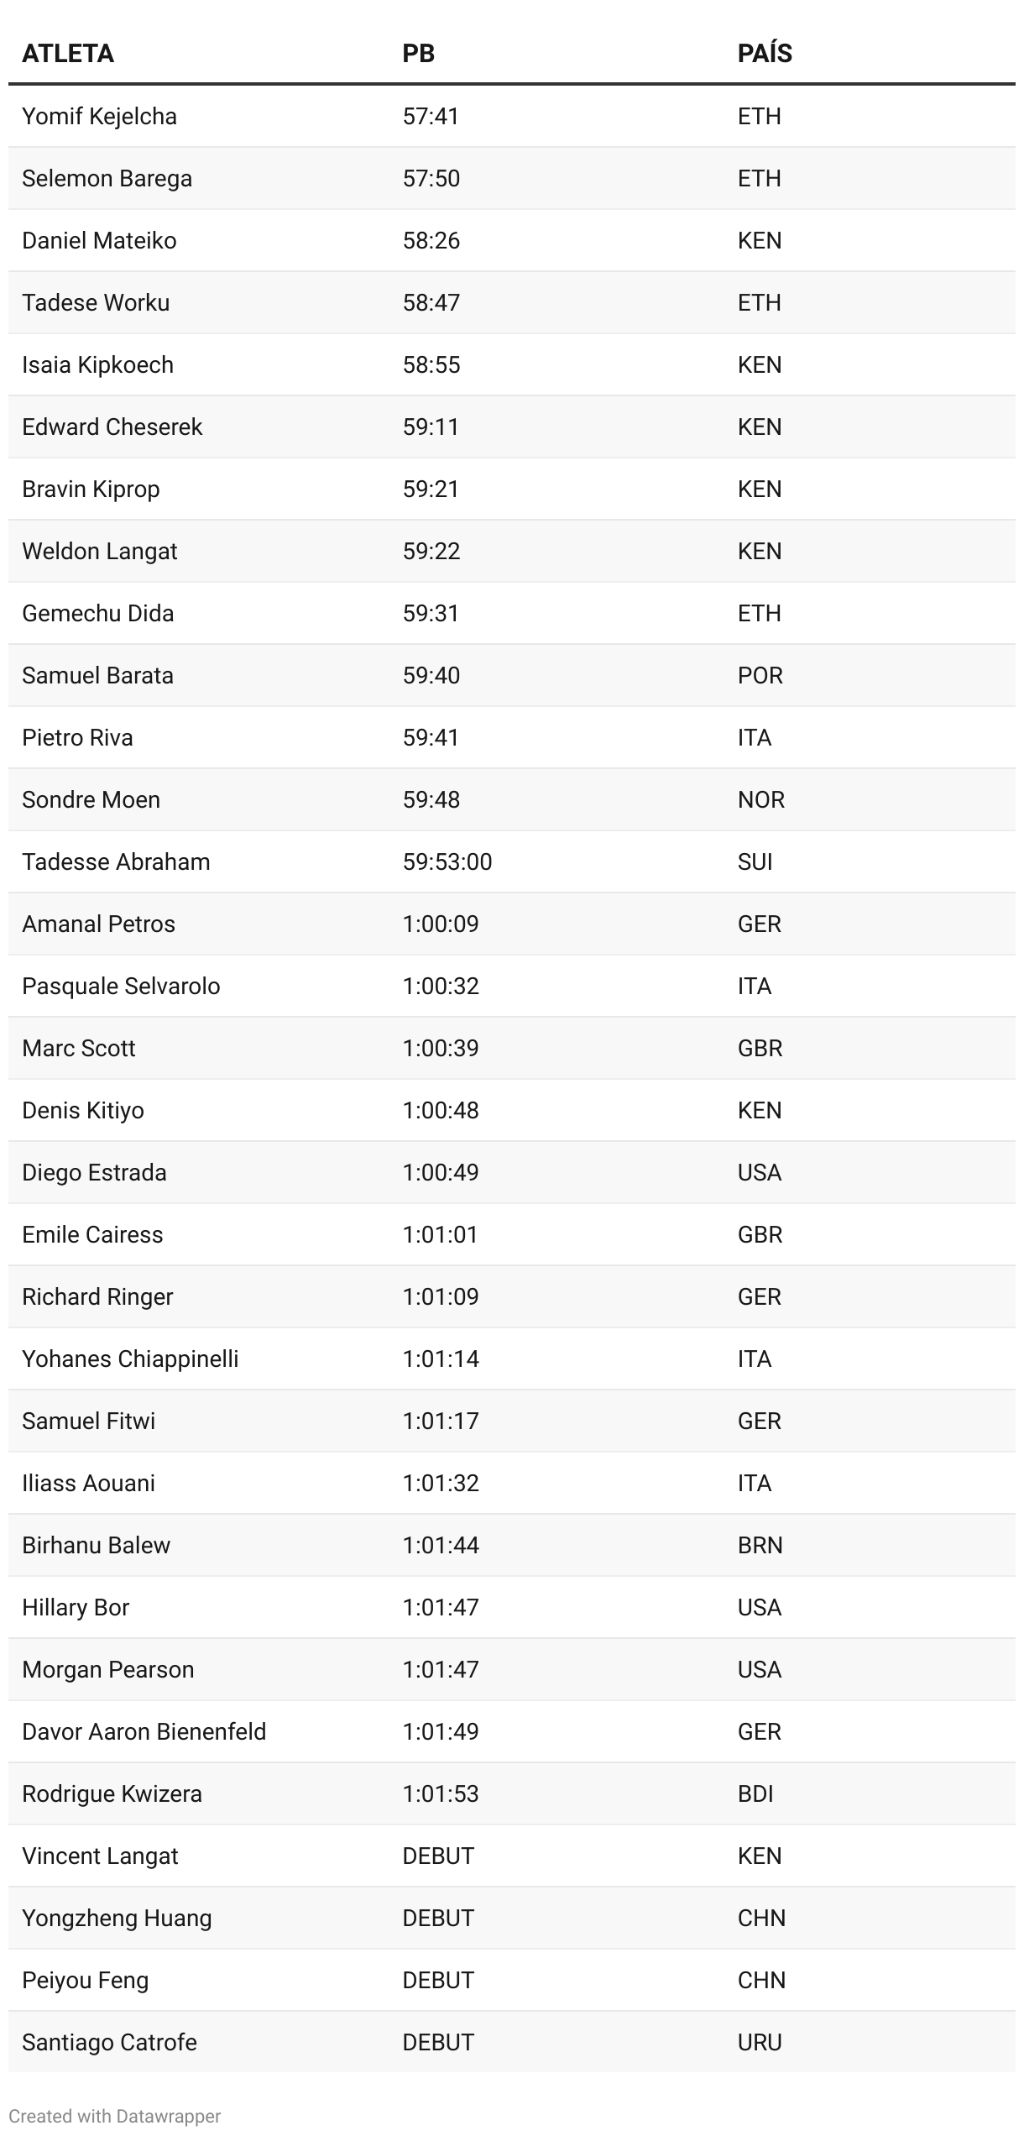Click the PB column header
1024x2136 pixels.
(x=418, y=54)
